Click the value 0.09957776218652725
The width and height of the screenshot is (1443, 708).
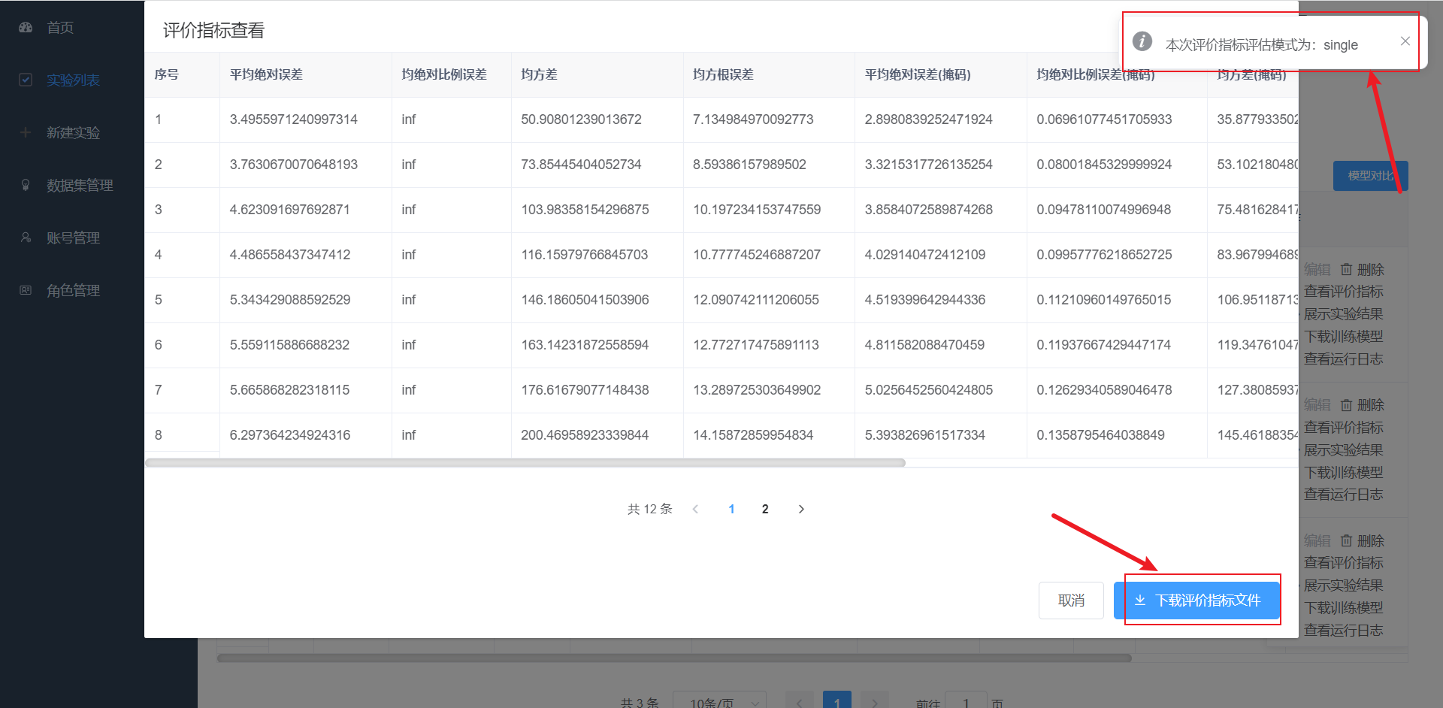[x=1104, y=255]
